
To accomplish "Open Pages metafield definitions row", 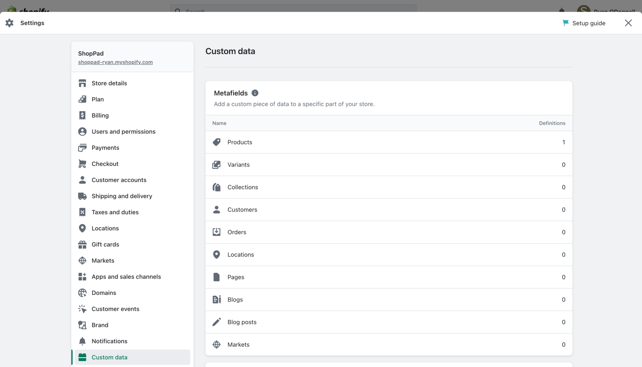I will click(x=389, y=277).
